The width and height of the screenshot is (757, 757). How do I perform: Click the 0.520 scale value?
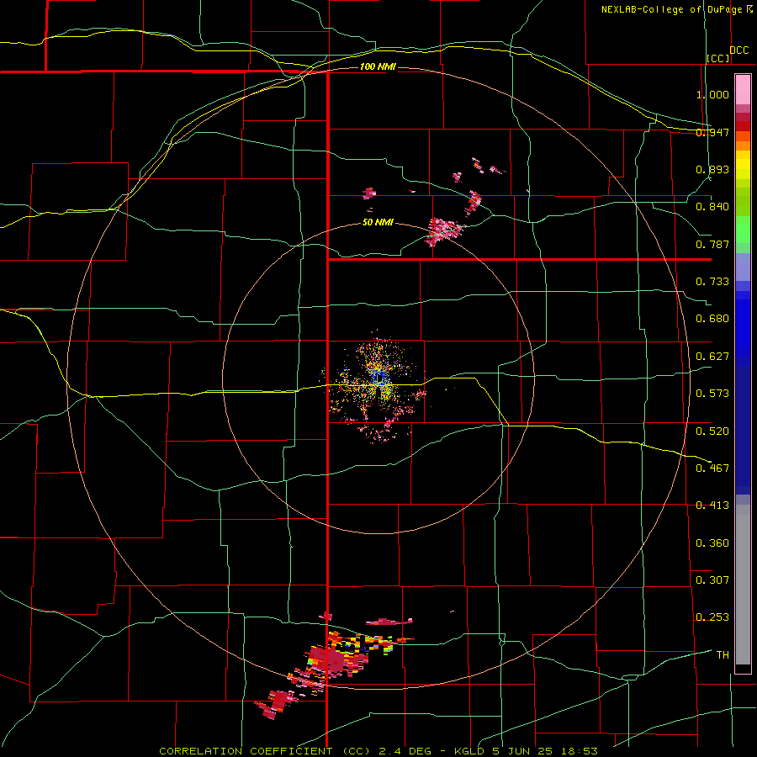tap(712, 431)
